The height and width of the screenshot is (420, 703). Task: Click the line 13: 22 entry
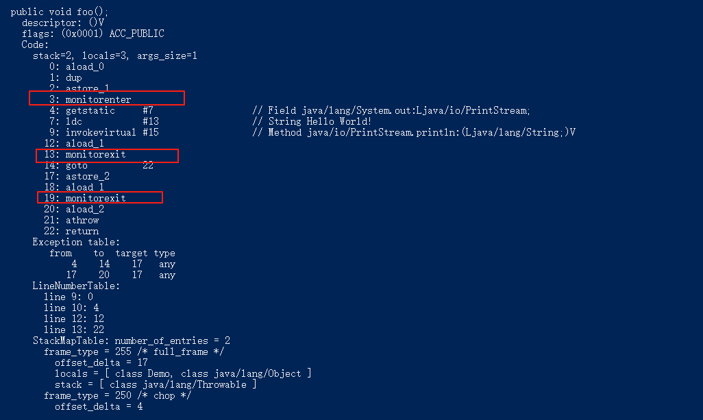click(x=74, y=330)
